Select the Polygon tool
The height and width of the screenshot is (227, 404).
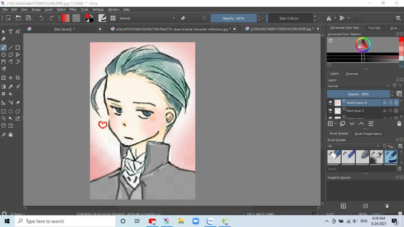click(11, 54)
